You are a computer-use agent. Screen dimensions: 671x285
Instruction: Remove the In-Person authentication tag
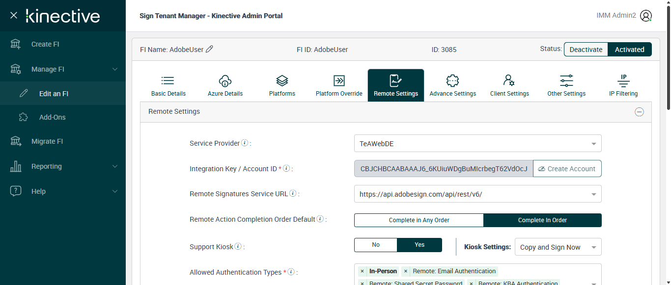362,271
